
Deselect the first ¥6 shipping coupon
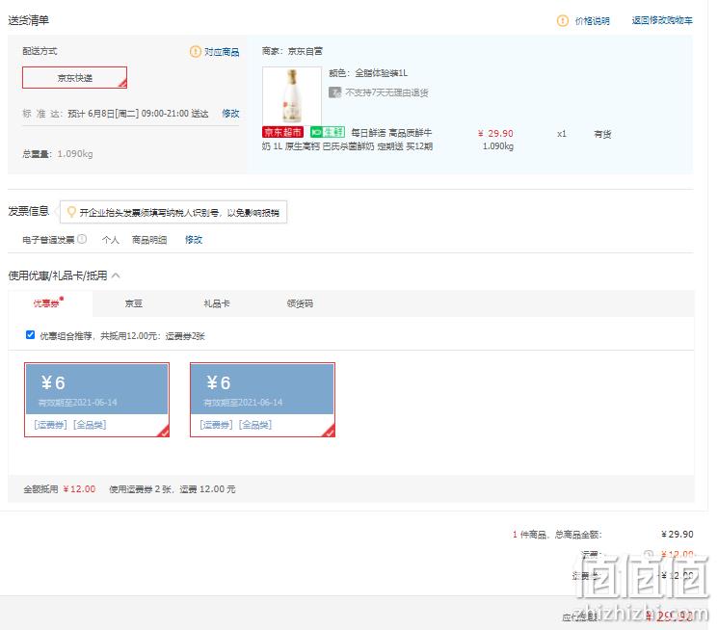coord(96,400)
